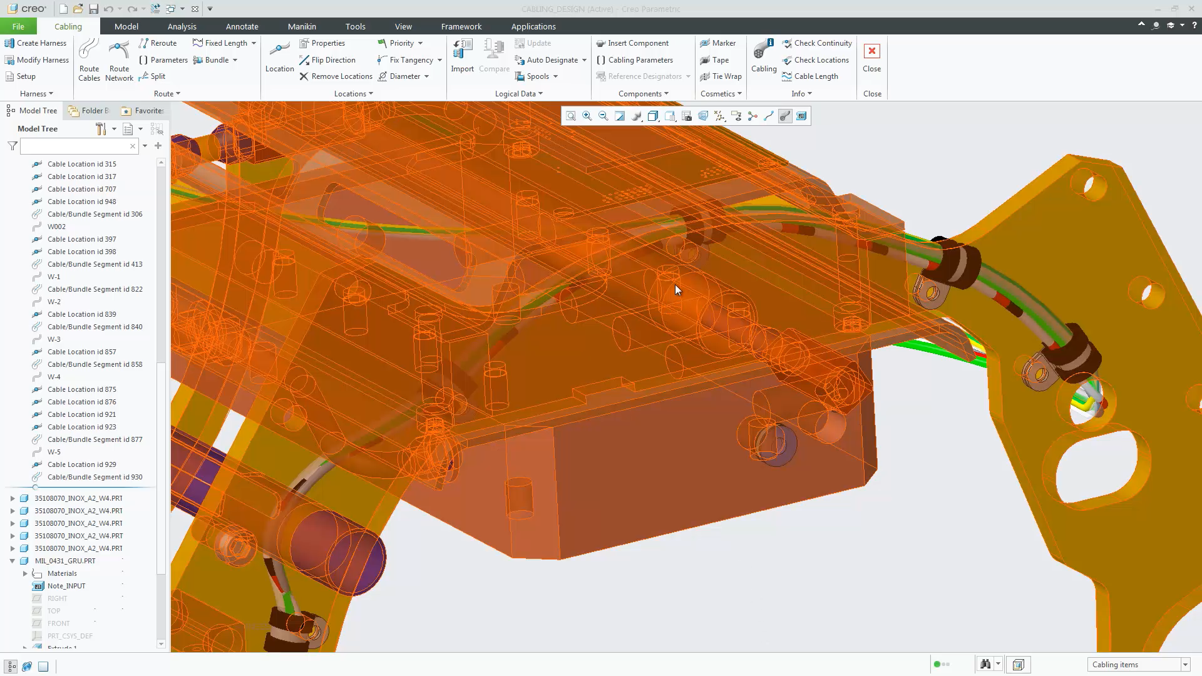Click Check Continuity
This screenshot has width=1202, height=676.
(x=817, y=43)
